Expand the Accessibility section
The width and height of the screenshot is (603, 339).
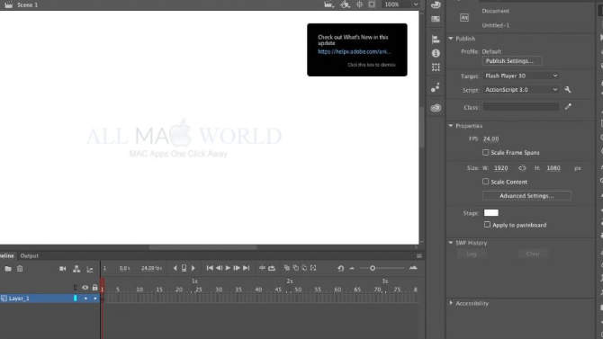click(x=451, y=303)
